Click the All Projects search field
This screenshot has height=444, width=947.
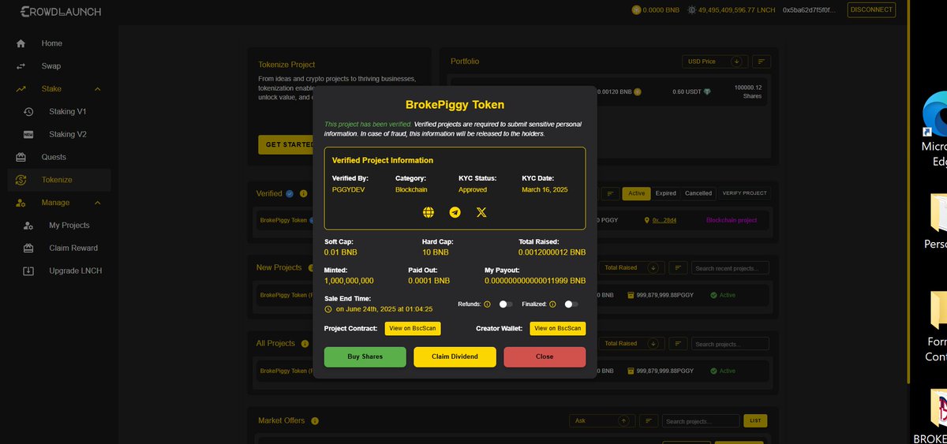click(x=730, y=344)
